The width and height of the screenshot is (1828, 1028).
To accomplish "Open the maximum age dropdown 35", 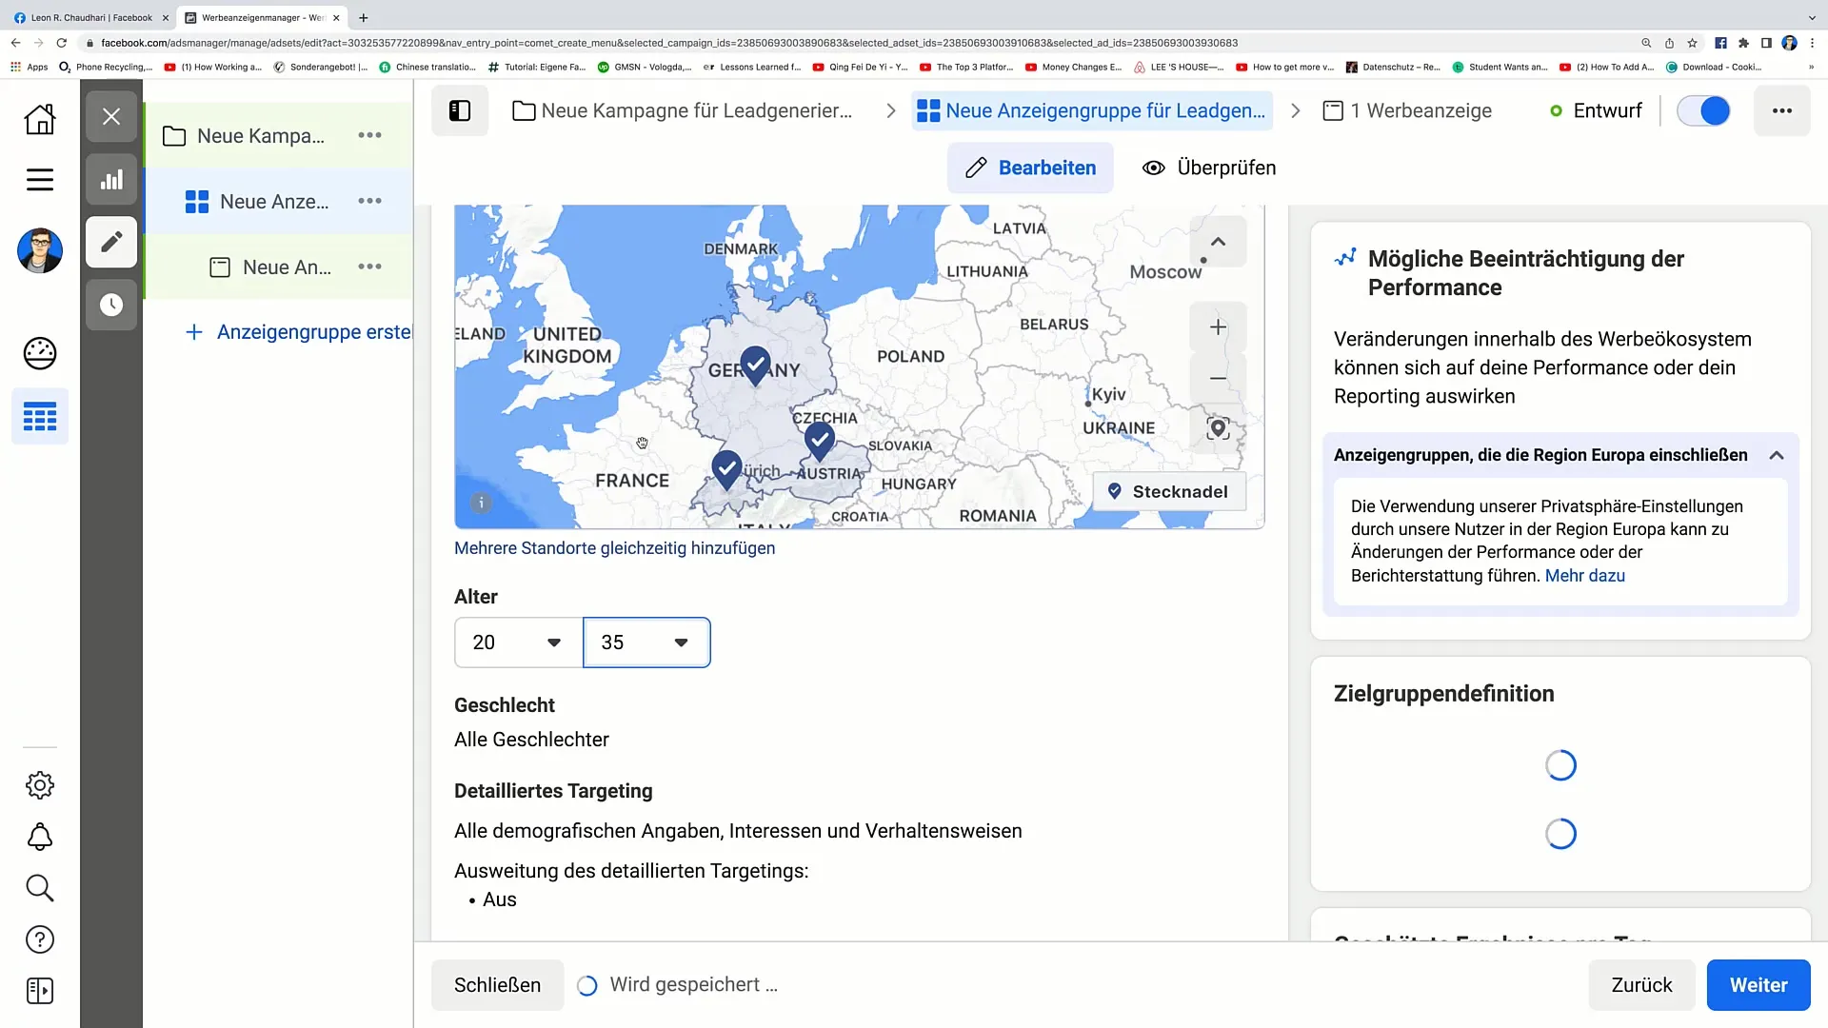I will pyautogui.click(x=646, y=642).
